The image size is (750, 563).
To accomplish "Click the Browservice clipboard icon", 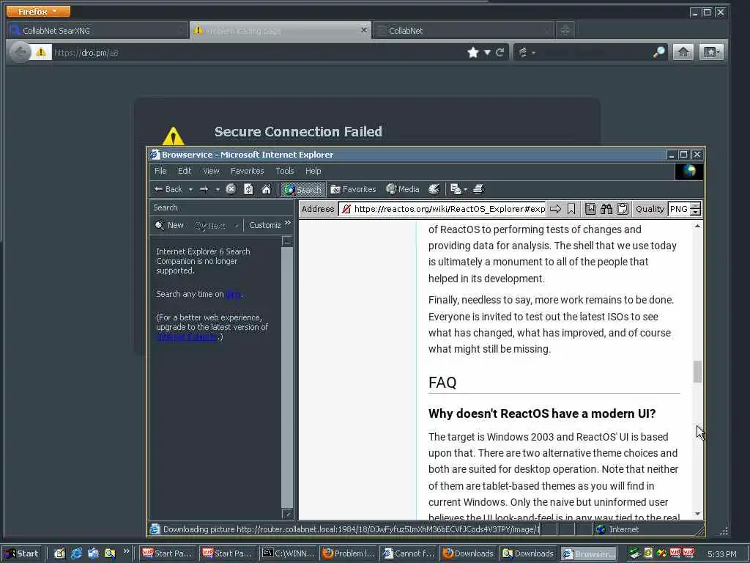I will 623,209.
